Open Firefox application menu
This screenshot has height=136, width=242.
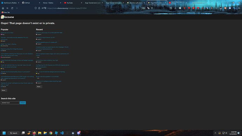point(239,8)
